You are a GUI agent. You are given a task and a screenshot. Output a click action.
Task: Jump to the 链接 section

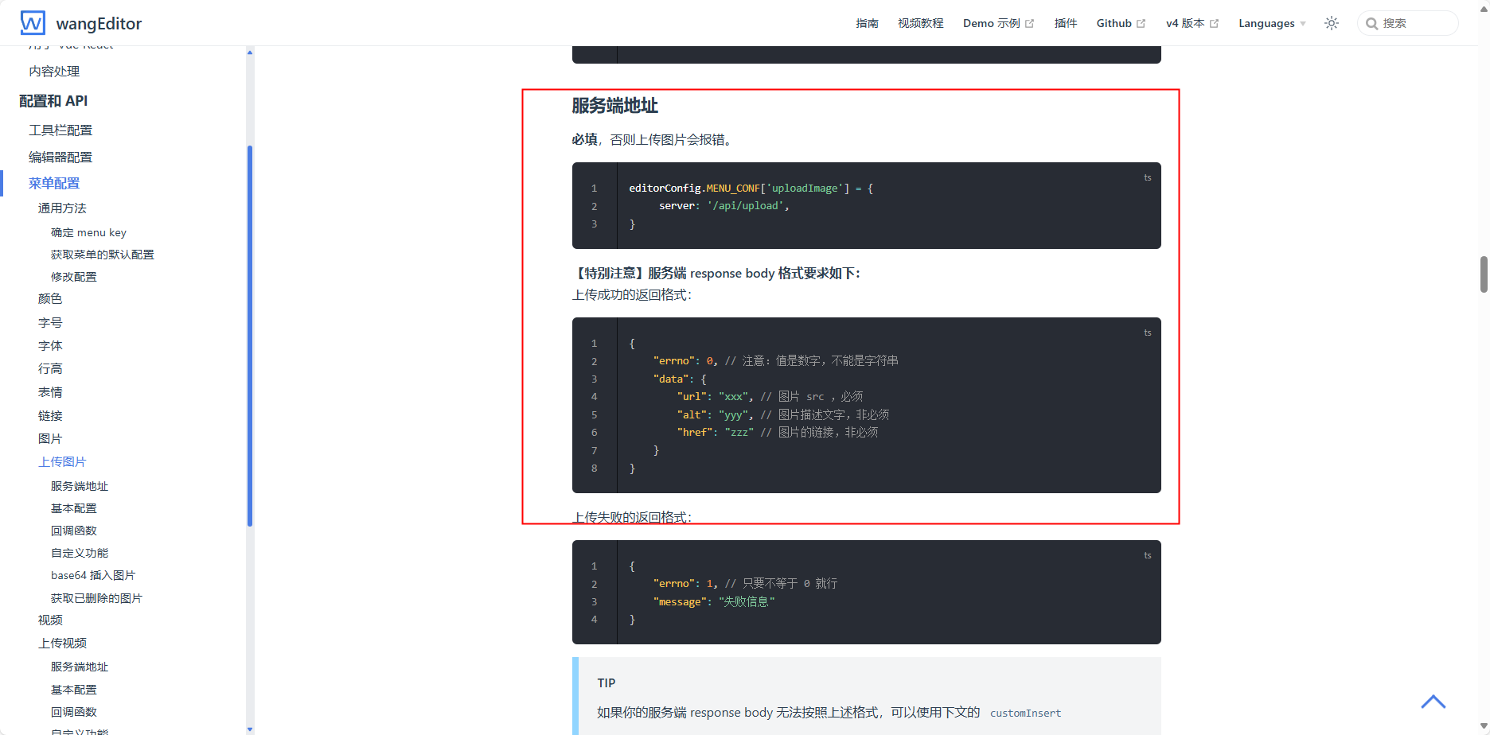coord(50,415)
